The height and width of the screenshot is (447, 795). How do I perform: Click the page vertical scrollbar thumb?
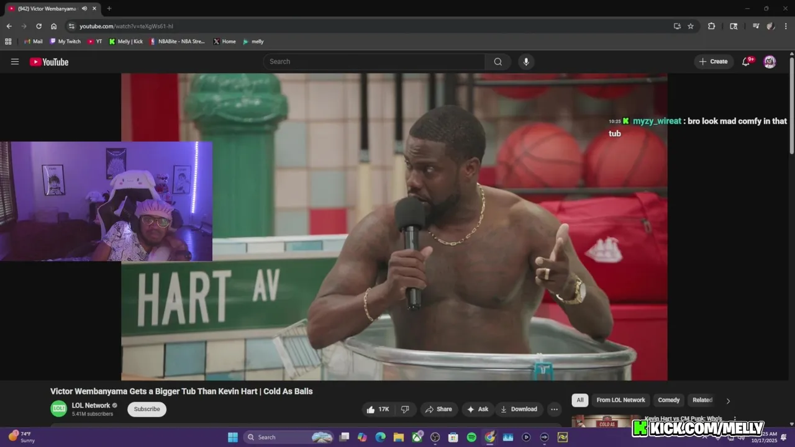pyautogui.click(x=791, y=106)
